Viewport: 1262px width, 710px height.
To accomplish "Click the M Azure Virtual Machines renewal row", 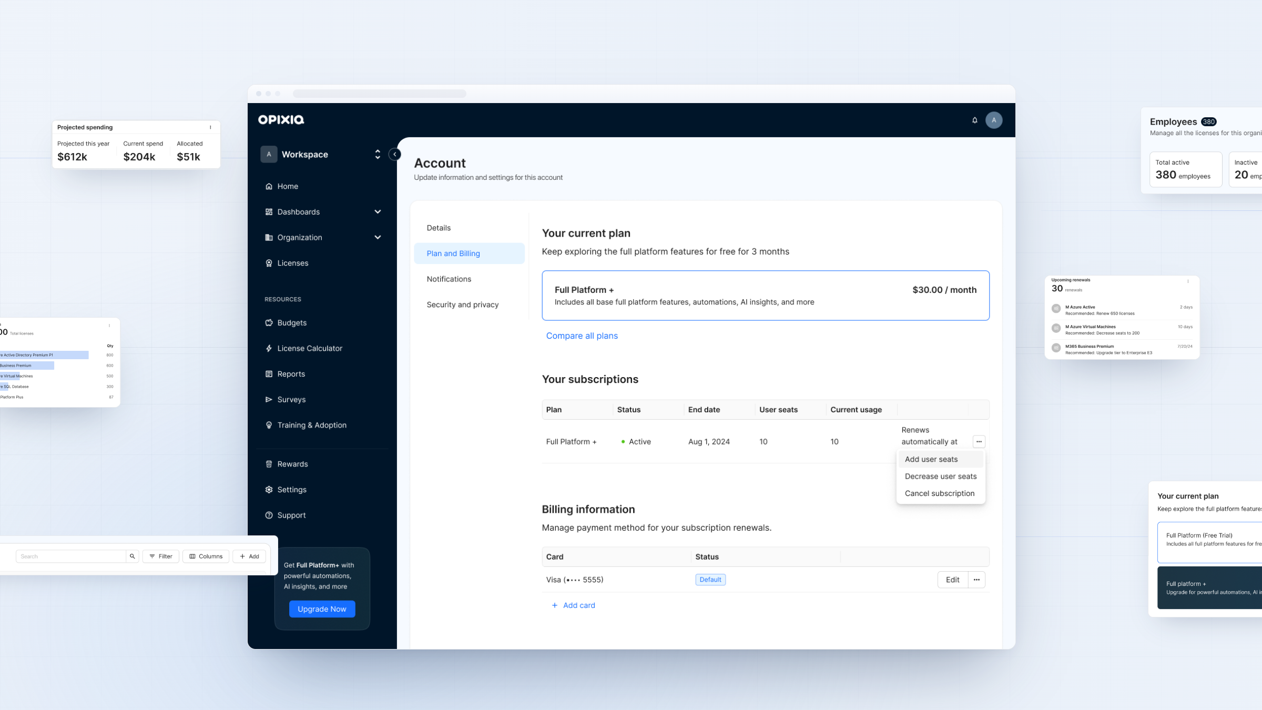I will tap(1122, 330).
